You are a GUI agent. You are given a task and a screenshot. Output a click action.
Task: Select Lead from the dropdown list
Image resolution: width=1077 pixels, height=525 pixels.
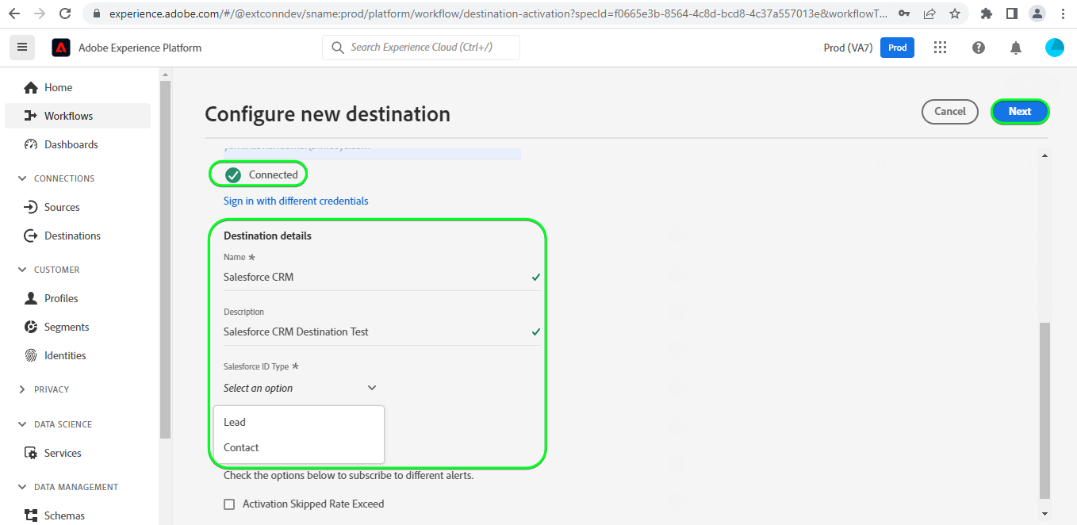(x=235, y=422)
